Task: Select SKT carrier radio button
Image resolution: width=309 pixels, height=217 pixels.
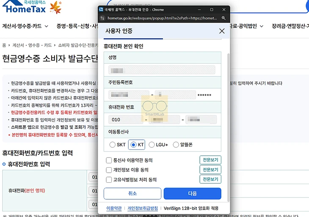Action: point(112,145)
